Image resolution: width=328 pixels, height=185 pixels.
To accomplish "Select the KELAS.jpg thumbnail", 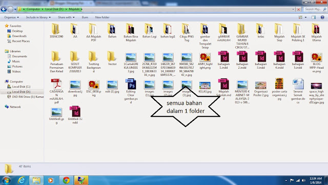I will coord(205,88).
